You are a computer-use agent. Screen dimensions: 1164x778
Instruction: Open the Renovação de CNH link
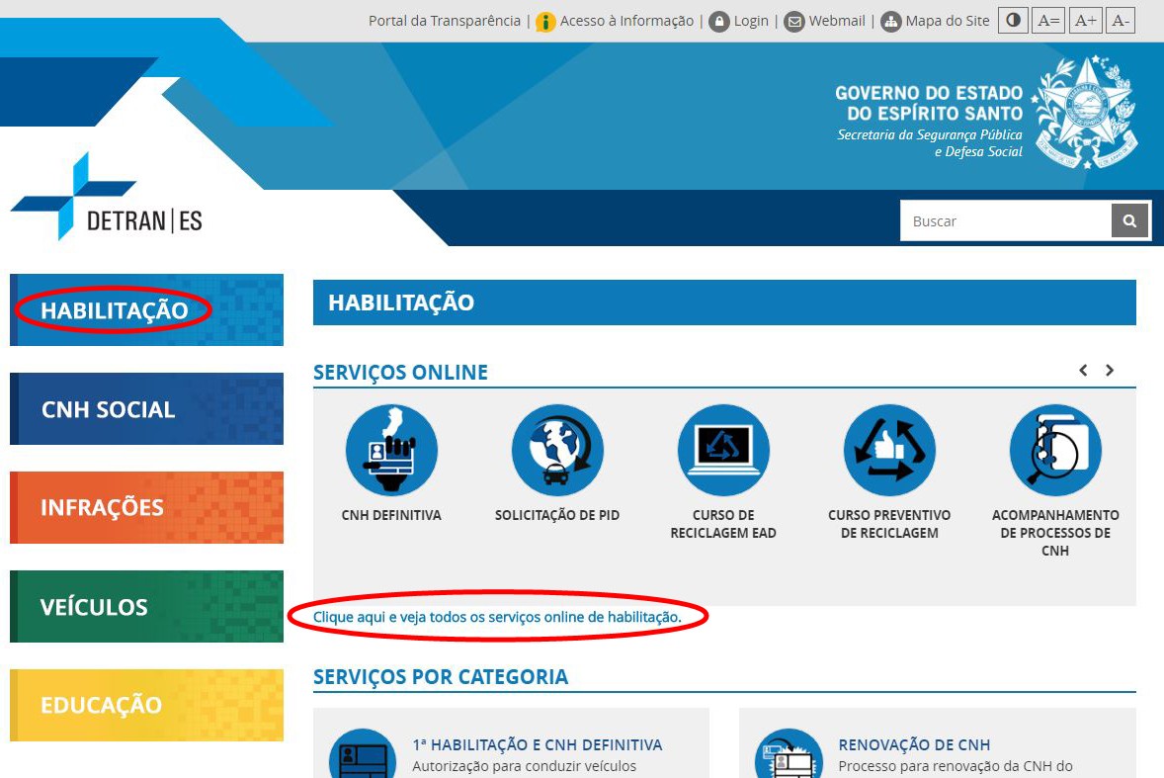(915, 744)
